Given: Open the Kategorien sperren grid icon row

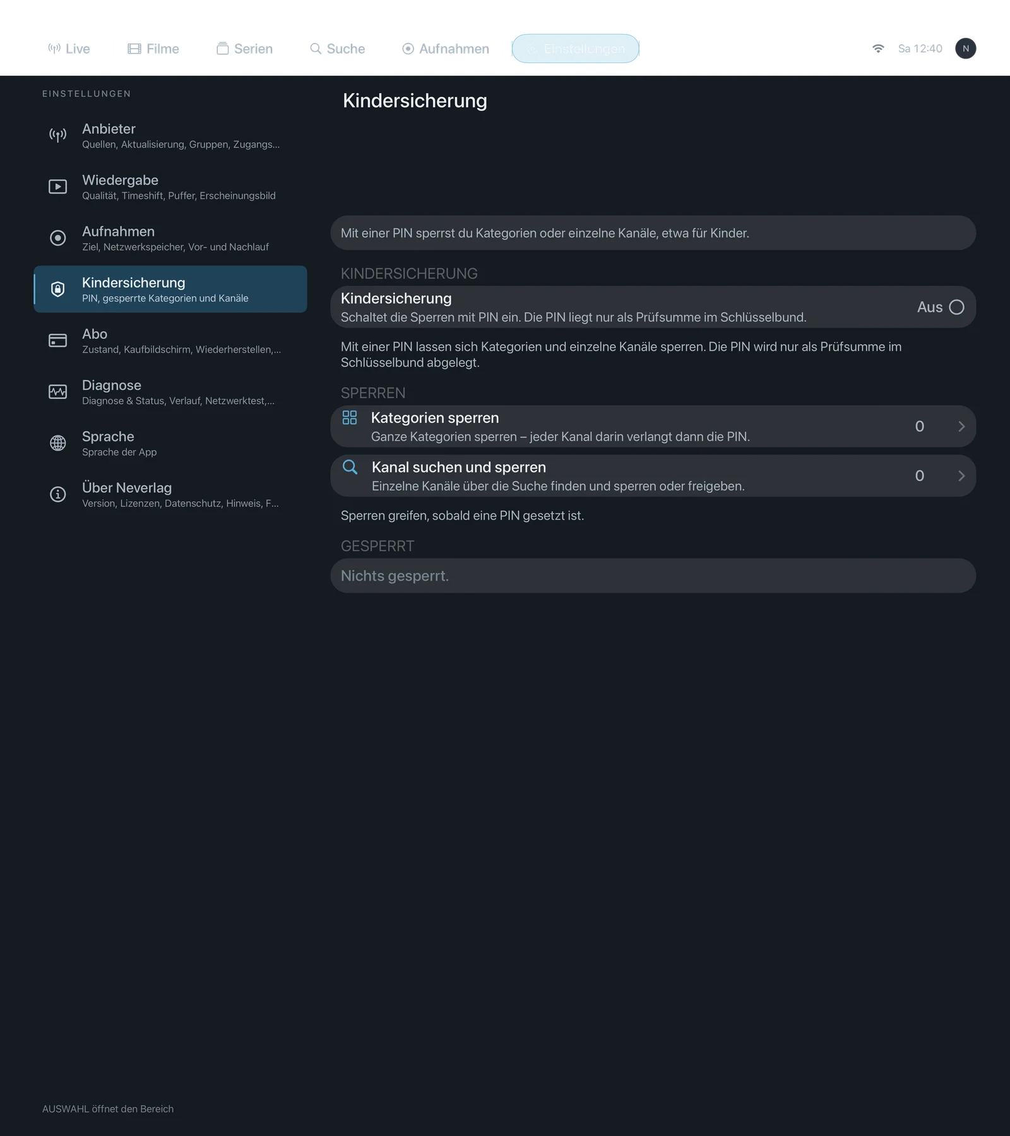Looking at the screenshot, I should click(x=653, y=427).
